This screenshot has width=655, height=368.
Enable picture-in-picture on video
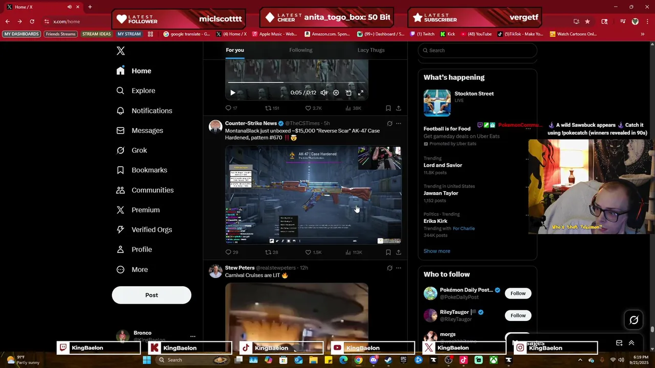348,93
